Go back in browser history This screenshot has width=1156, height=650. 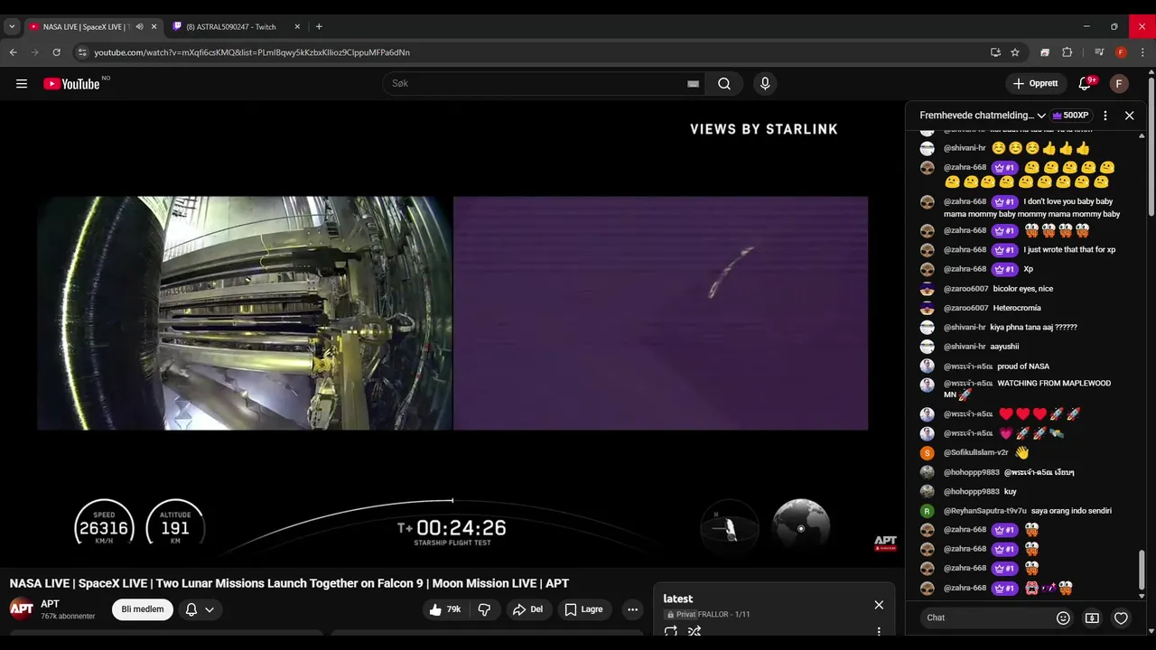coord(13,52)
